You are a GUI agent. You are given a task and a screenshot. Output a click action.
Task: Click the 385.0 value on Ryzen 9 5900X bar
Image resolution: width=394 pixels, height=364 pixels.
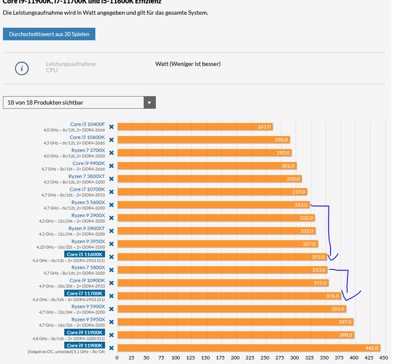tap(338, 309)
